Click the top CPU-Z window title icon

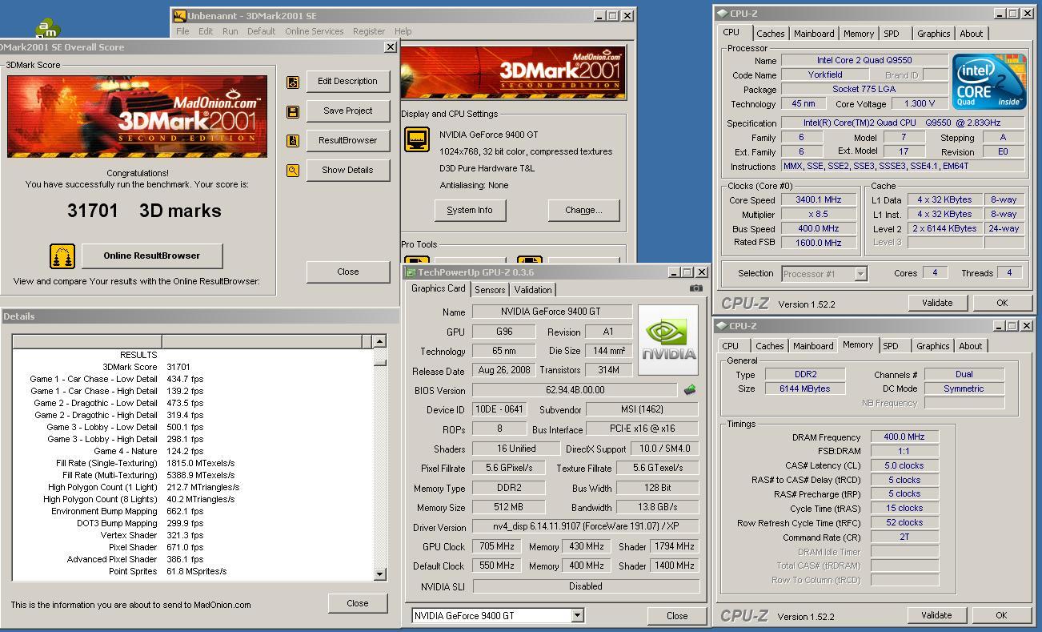722,14
